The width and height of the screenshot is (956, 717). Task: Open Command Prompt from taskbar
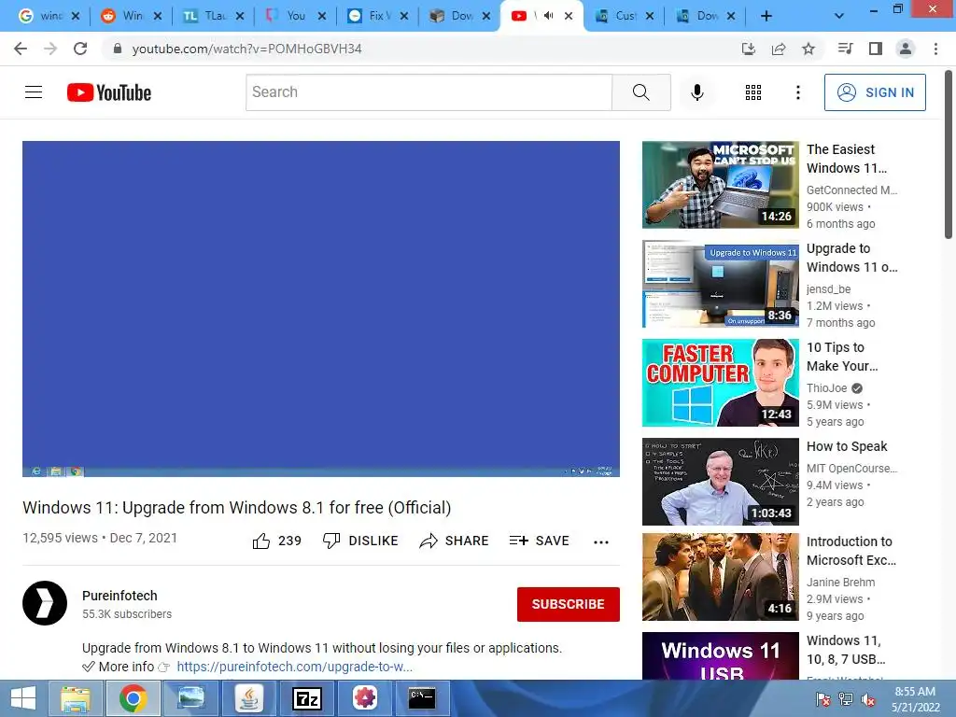[x=422, y=698]
